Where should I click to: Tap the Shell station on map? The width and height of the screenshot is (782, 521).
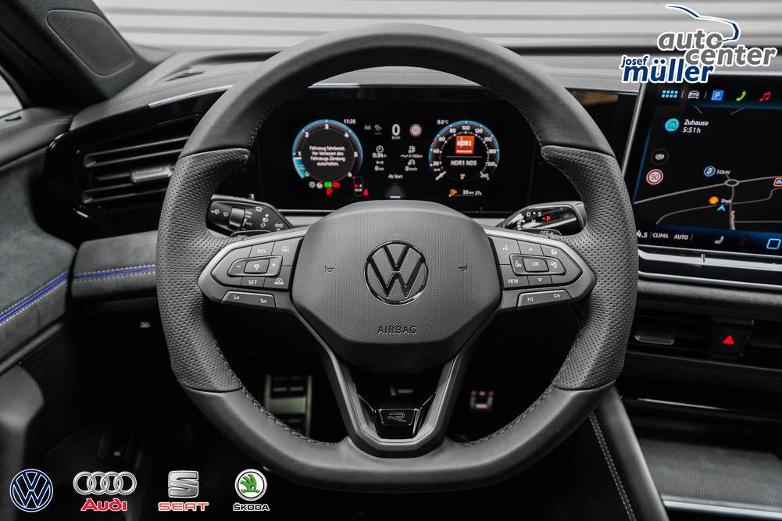click(715, 201)
